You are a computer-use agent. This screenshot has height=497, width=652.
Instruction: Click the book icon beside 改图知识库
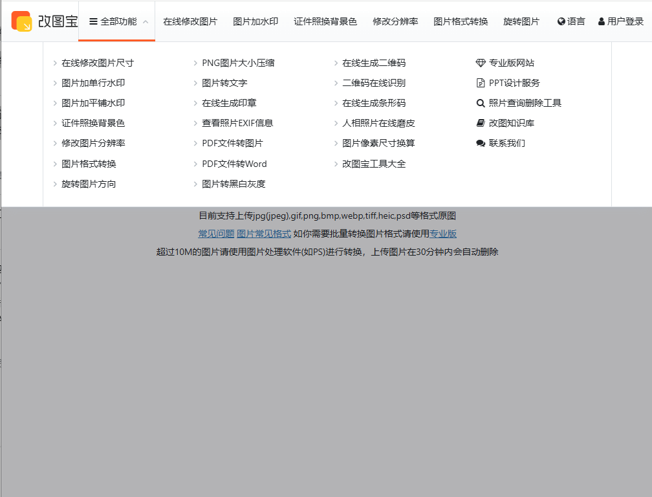pyautogui.click(x=480, y=123)
